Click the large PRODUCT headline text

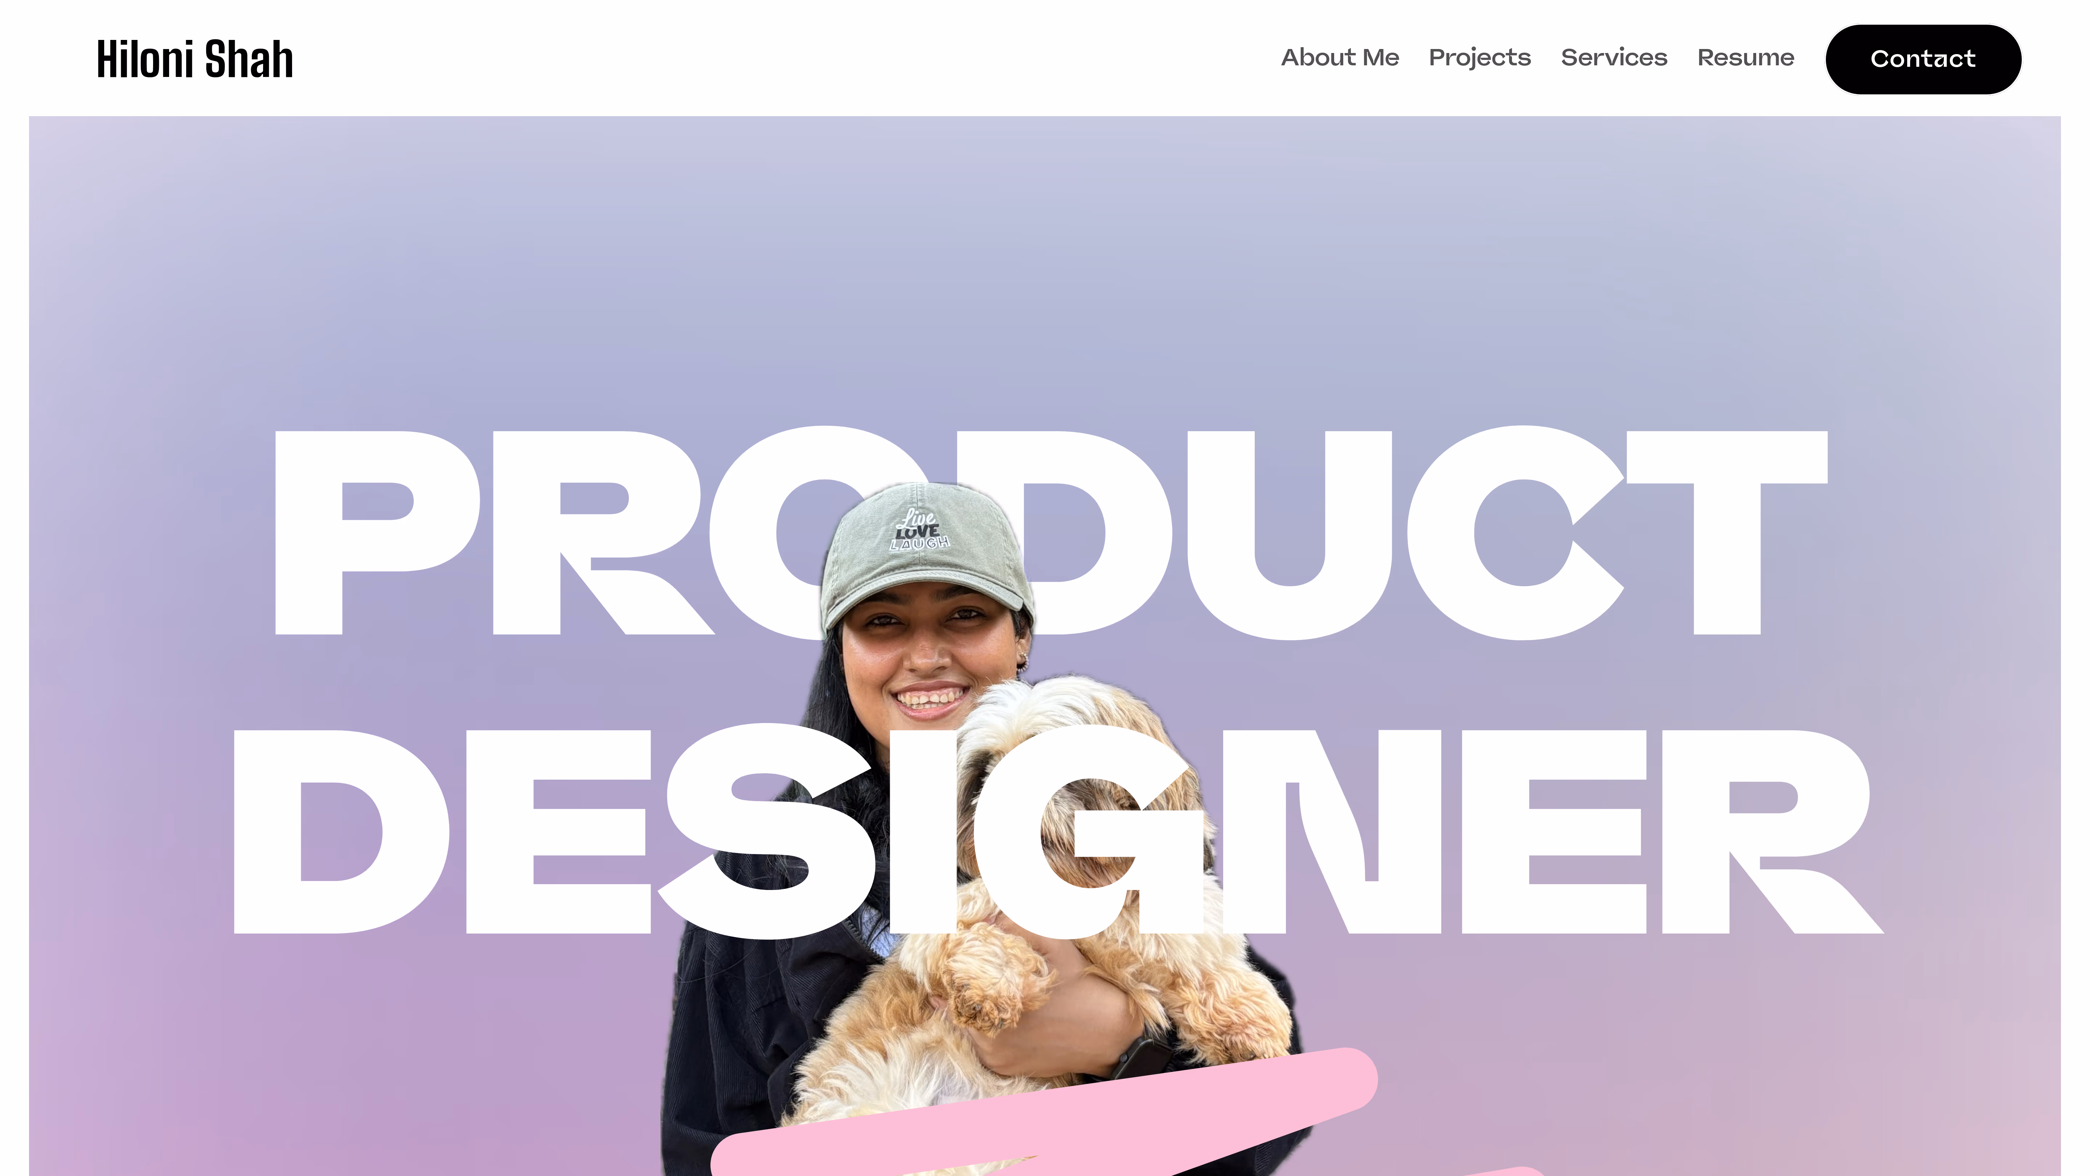pyautogui.click(x=1051, y=532)
